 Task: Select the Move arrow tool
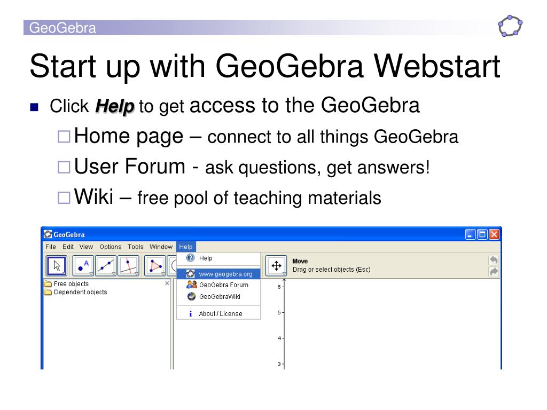click(x=57, y=266)
